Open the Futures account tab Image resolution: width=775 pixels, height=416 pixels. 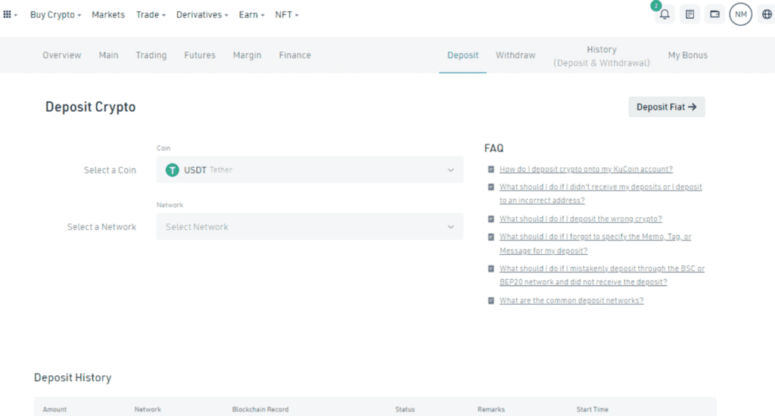click(200, 55)
